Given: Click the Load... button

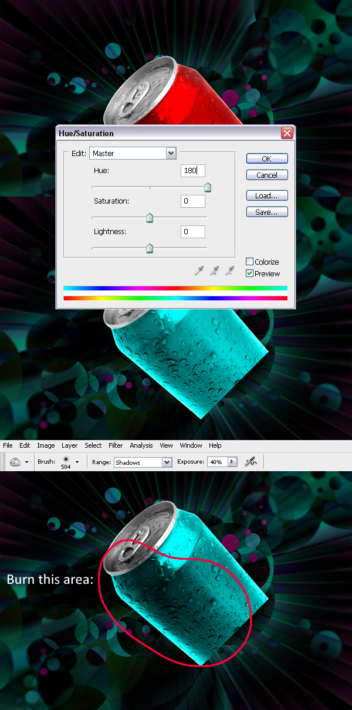Looking at the screenshot, I should point(267,195).
